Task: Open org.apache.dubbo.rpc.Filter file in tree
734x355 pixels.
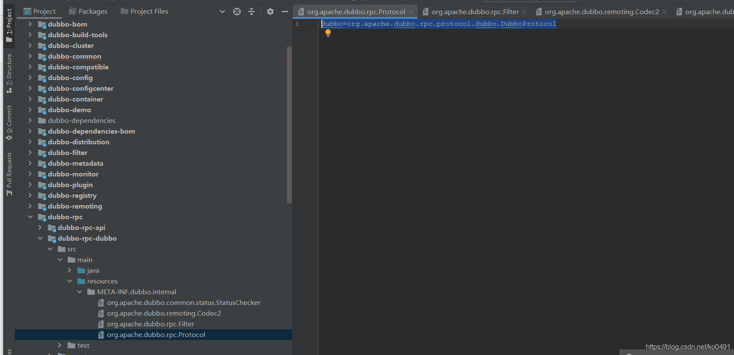Action: click(x=151, y=324)
